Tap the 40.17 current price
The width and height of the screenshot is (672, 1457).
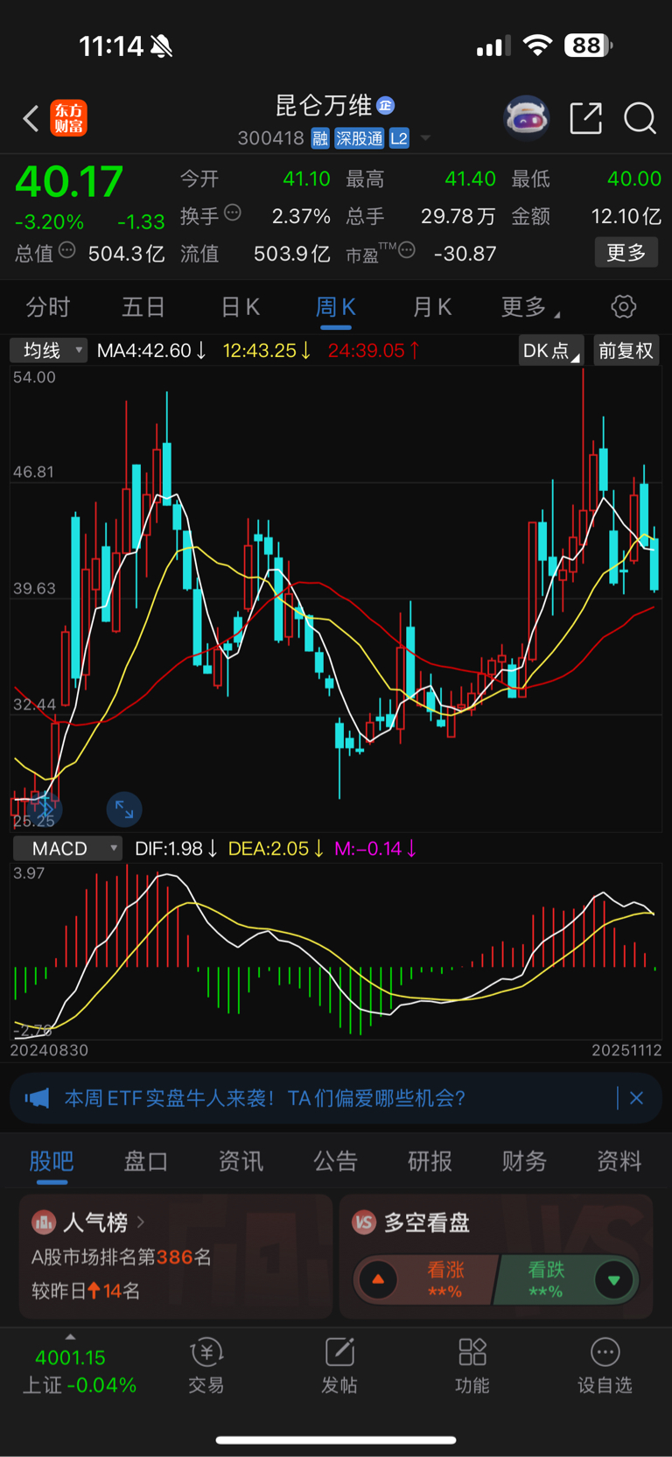(69, 182)
